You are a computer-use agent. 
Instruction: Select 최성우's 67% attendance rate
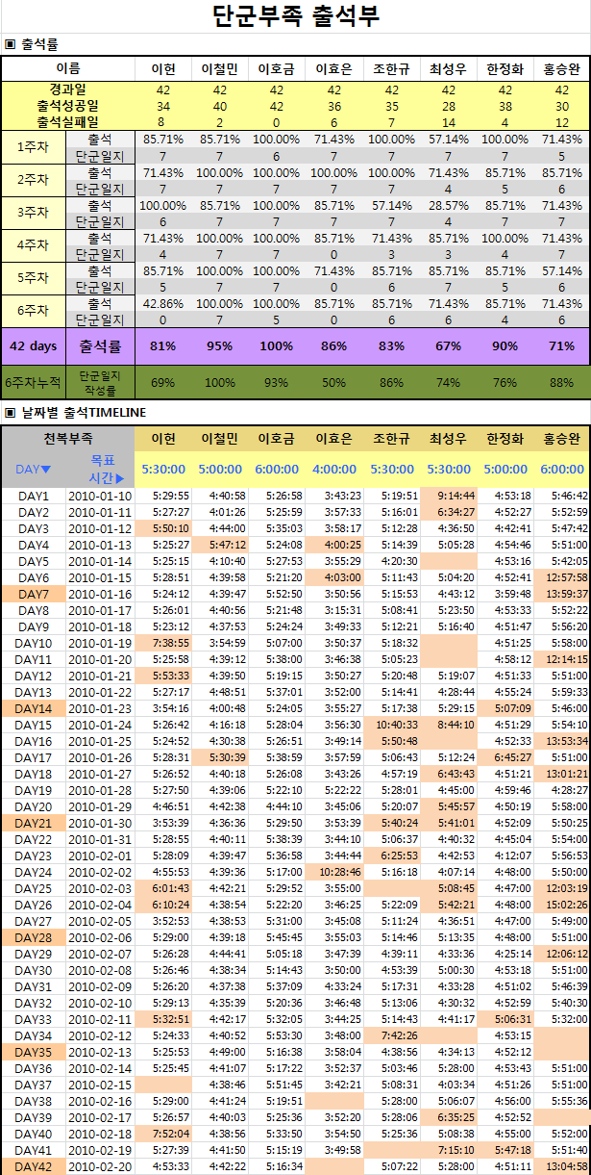click(448, 345)
